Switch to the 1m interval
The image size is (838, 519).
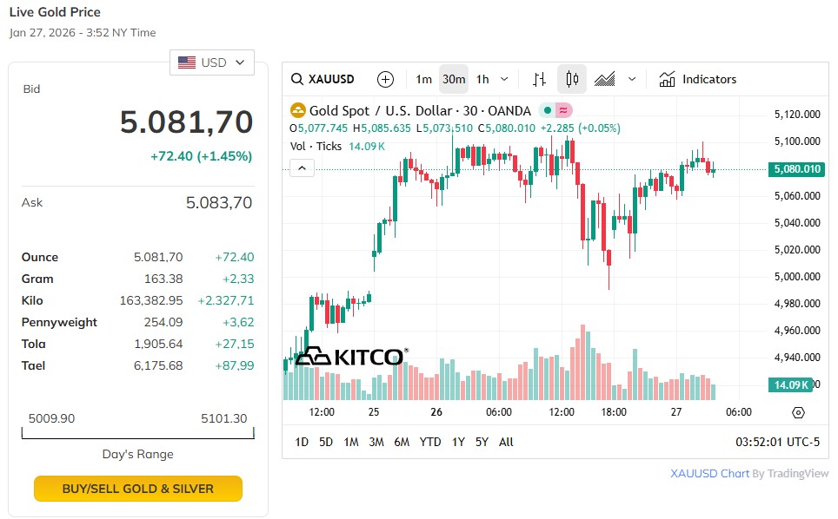point(423,79)
